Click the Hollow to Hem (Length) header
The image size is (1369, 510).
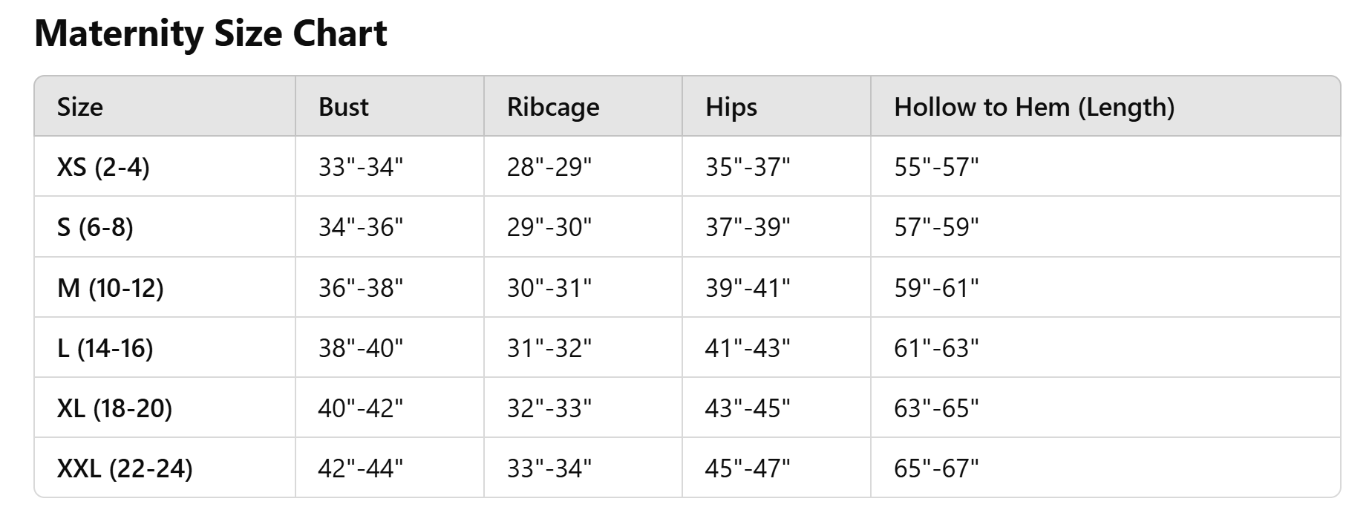tap(1034, 107)
